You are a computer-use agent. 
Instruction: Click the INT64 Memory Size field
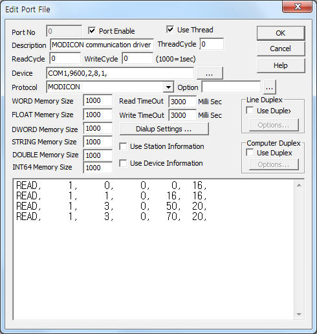(x=98, y=168)
